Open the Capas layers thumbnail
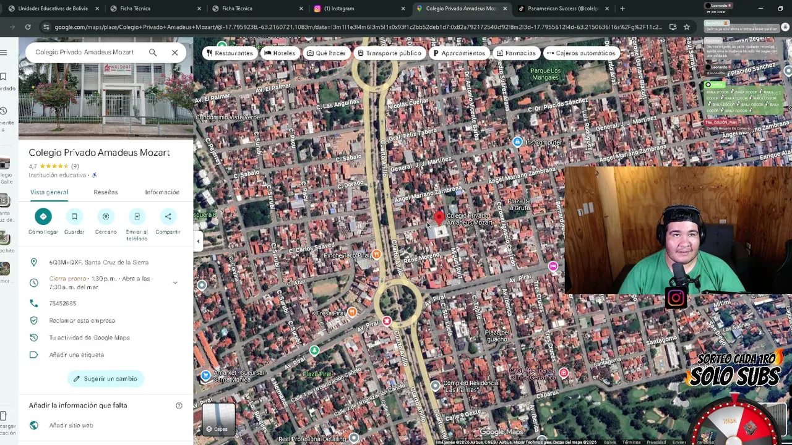792x445 pixels. coord(219,420)
